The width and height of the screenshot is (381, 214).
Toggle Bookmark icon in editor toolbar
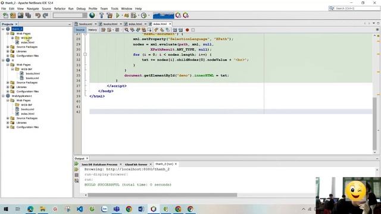tap(168, 30)
